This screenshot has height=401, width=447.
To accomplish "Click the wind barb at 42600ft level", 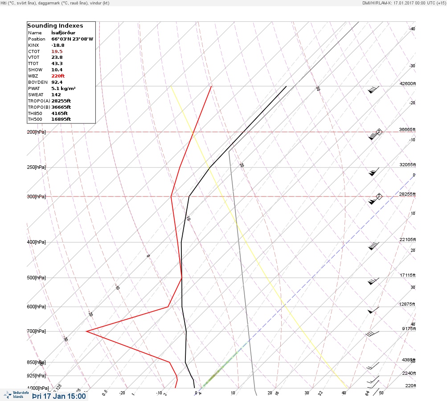I will pos(373,90).
